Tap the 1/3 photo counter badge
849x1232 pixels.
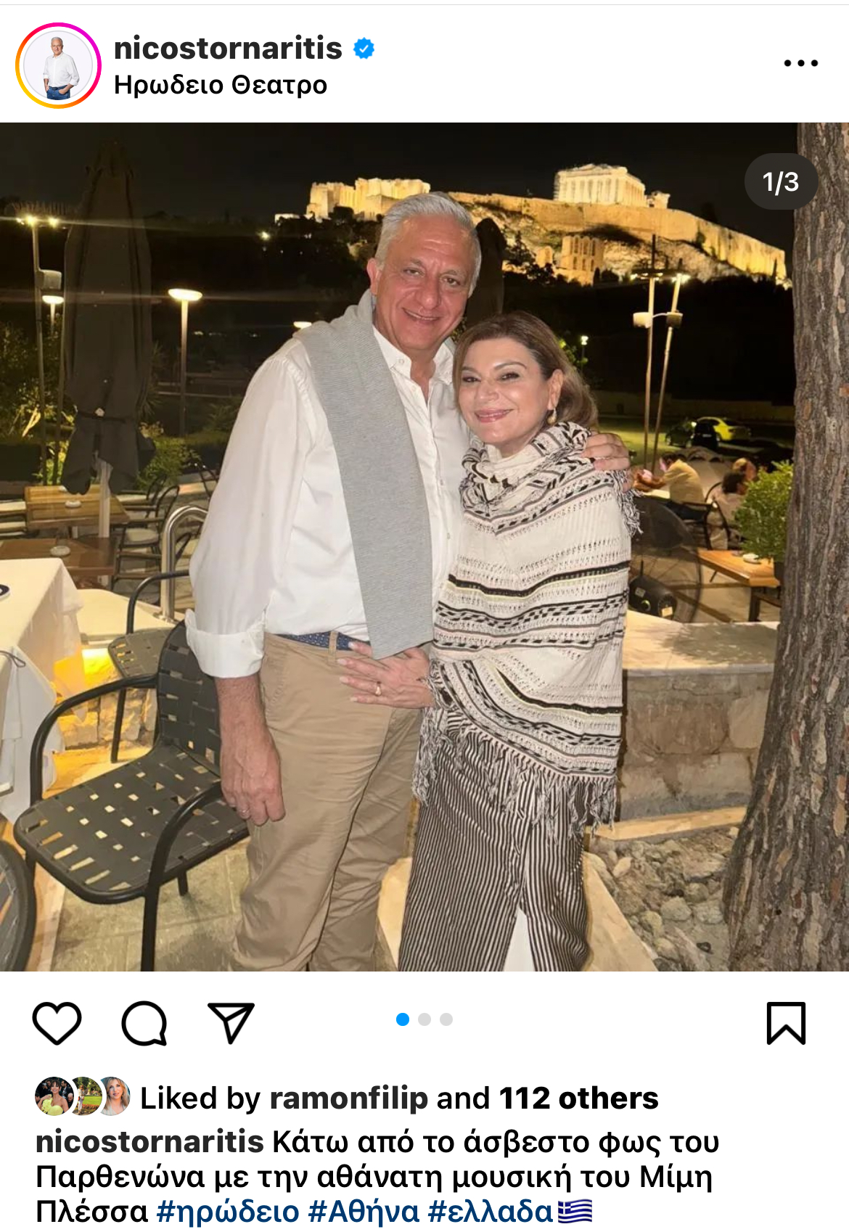tap(781, 181)
